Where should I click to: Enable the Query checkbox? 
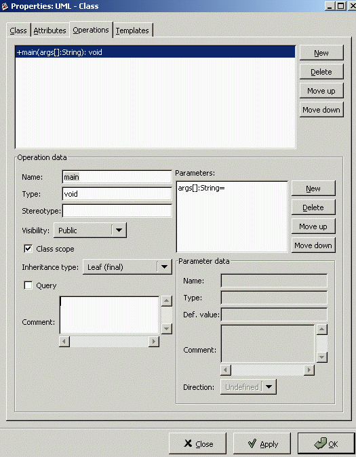[28, 285]
